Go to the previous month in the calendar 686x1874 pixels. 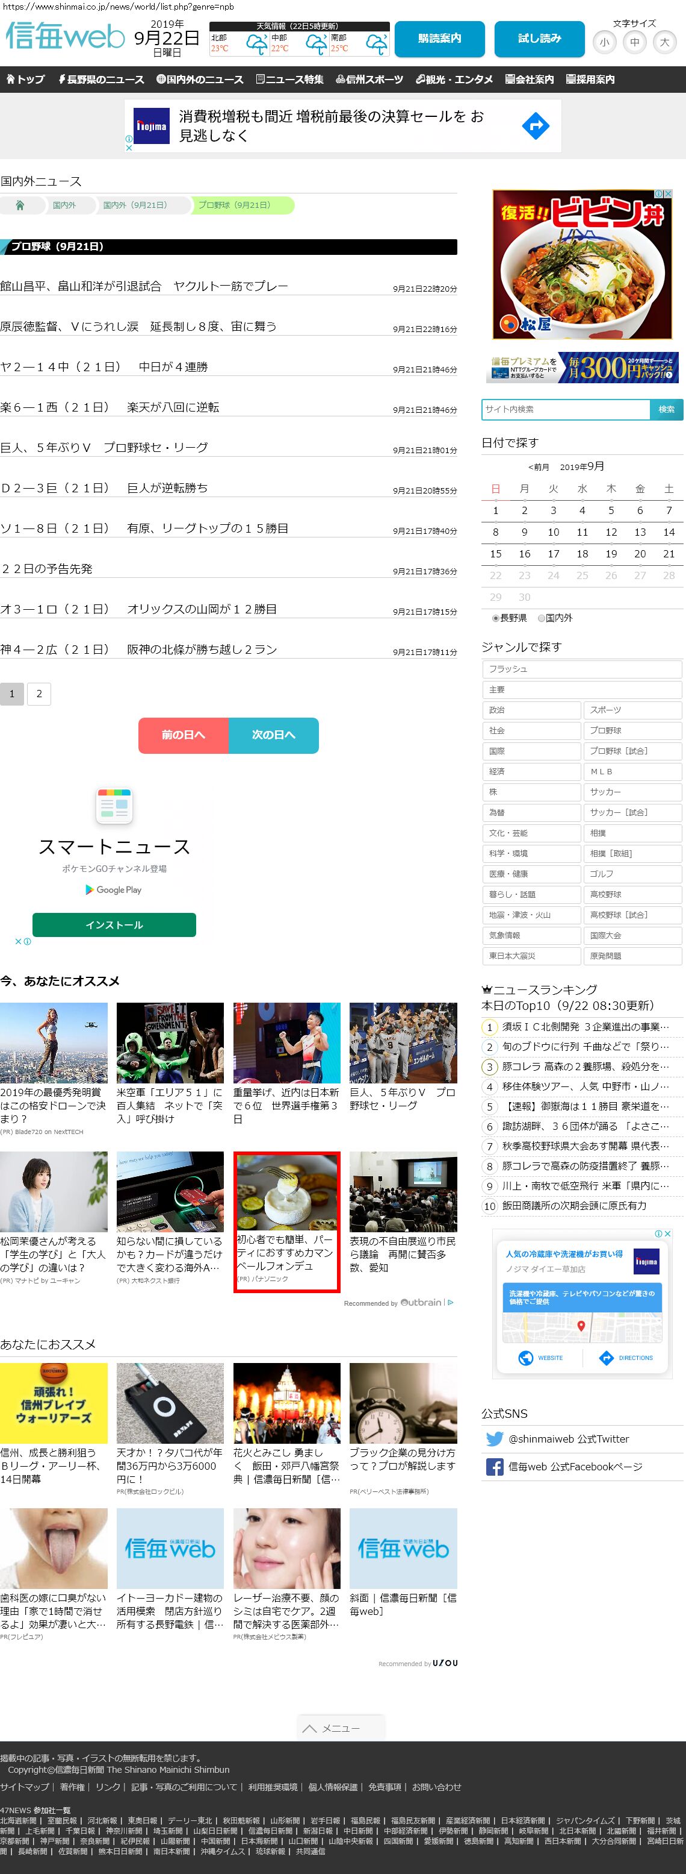coord(539,467)
